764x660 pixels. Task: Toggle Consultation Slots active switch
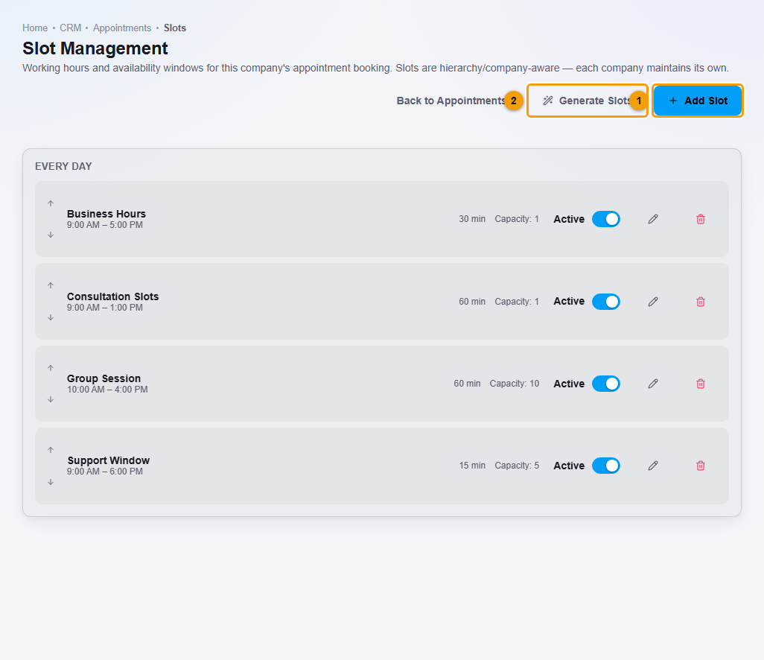[x=606, y=302]
